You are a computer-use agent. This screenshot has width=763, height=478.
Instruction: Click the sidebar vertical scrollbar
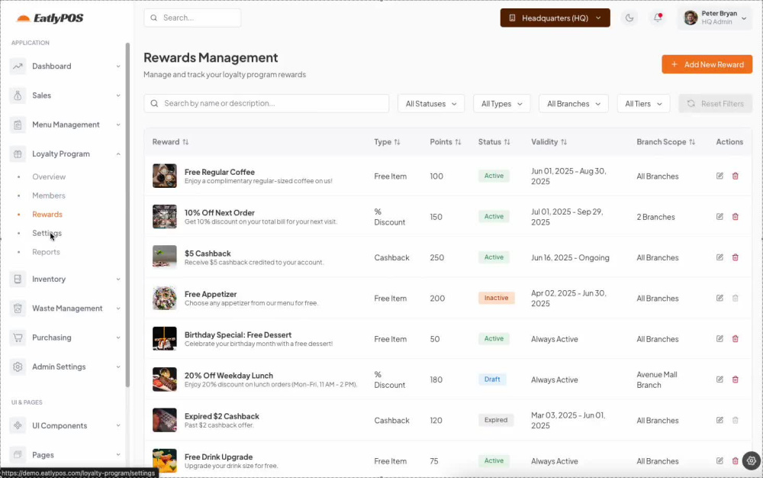pyautogui.click(x=127, y=214)
